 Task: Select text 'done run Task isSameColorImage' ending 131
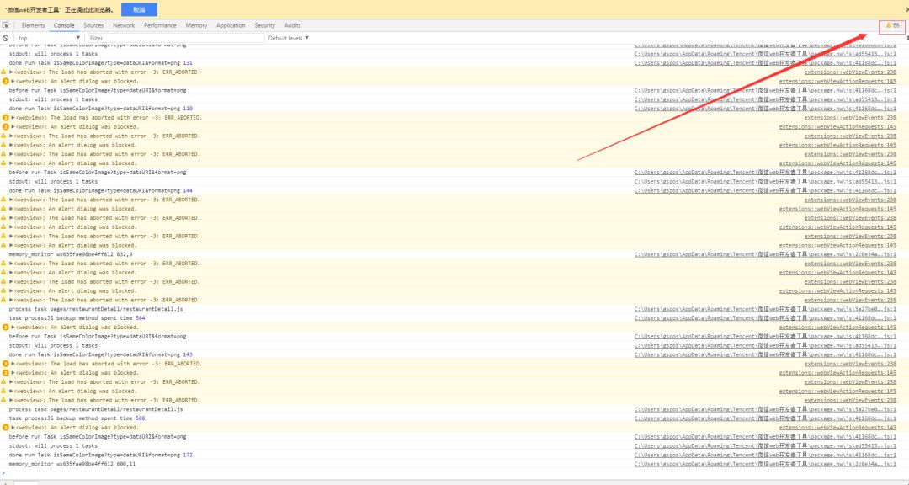click(100, 62)
